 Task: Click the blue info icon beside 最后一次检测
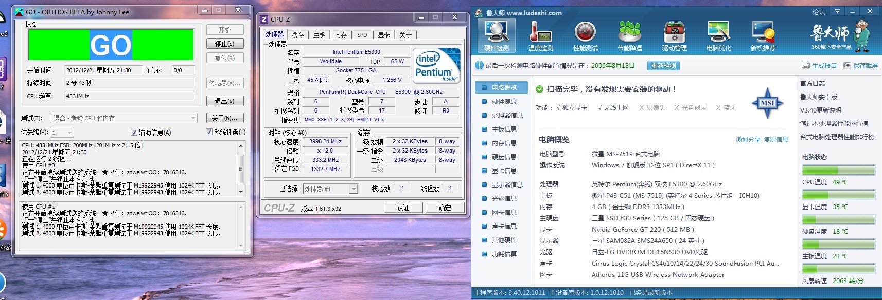pyautogui.click(x=479, y=65)
